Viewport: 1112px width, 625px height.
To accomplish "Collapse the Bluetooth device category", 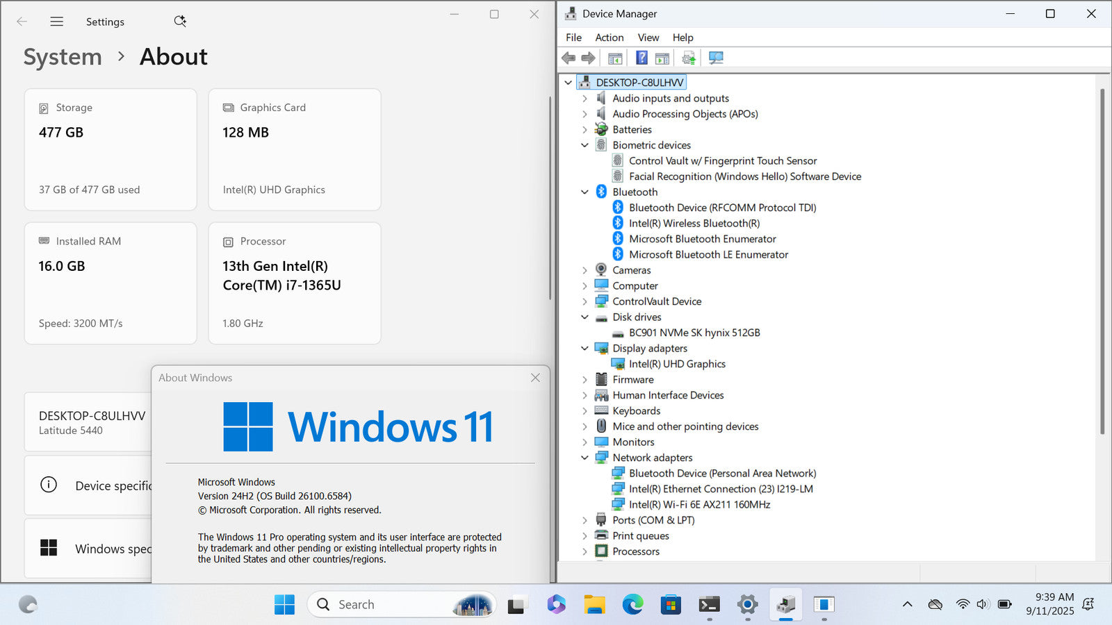I will (584, 192).
